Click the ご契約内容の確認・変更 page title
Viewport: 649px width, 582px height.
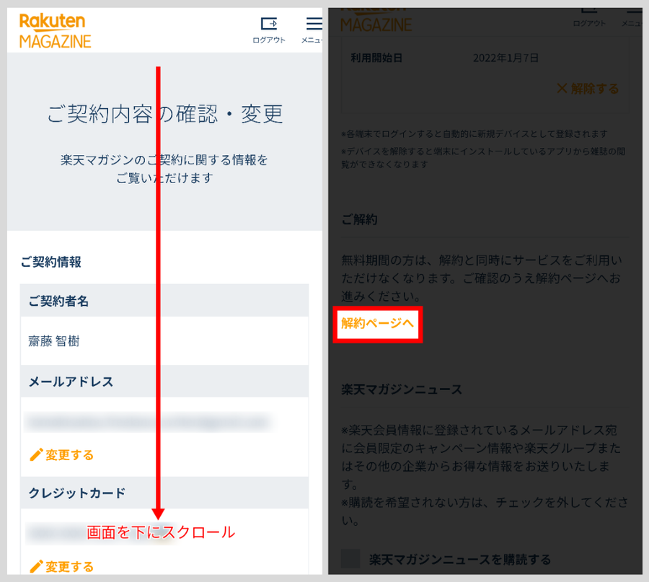pos(164,114)
